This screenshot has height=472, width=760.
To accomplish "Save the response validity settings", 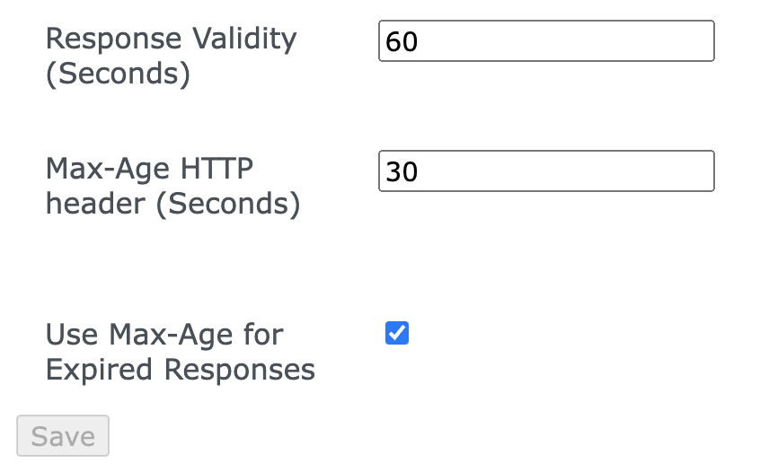I will point(63,436).
